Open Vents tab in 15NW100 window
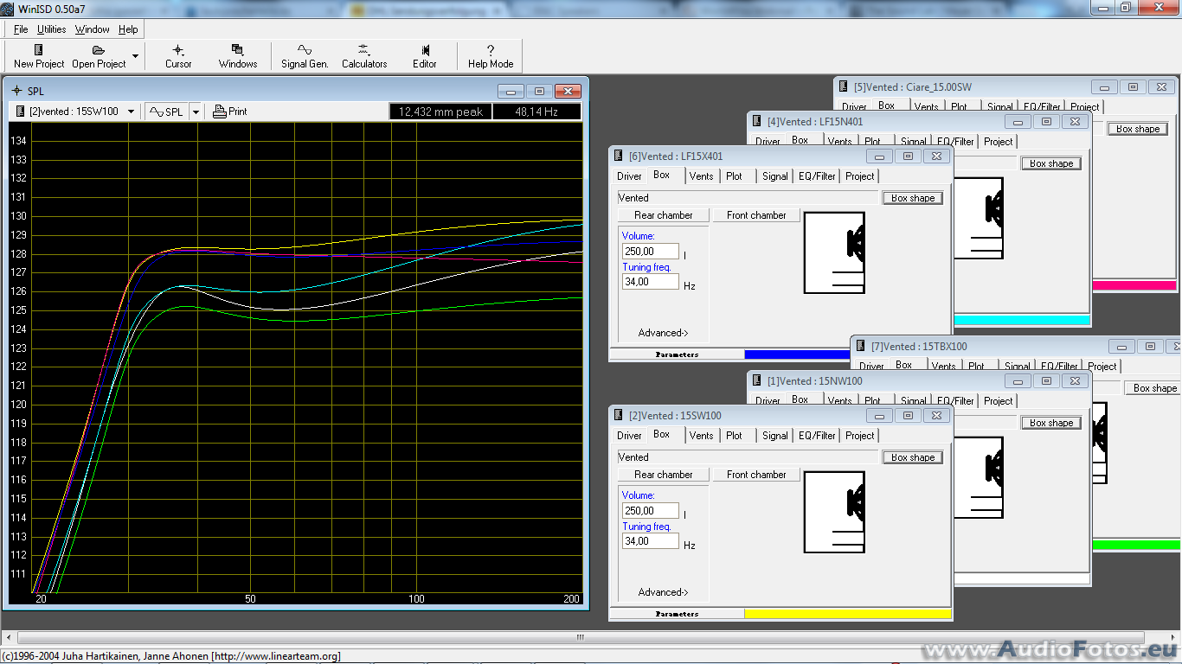Screen dimensions: 1182x664 840,401
